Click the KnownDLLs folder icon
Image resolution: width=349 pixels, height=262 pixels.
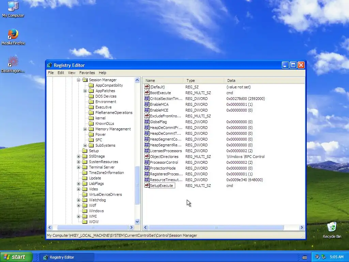coord(91,123)
